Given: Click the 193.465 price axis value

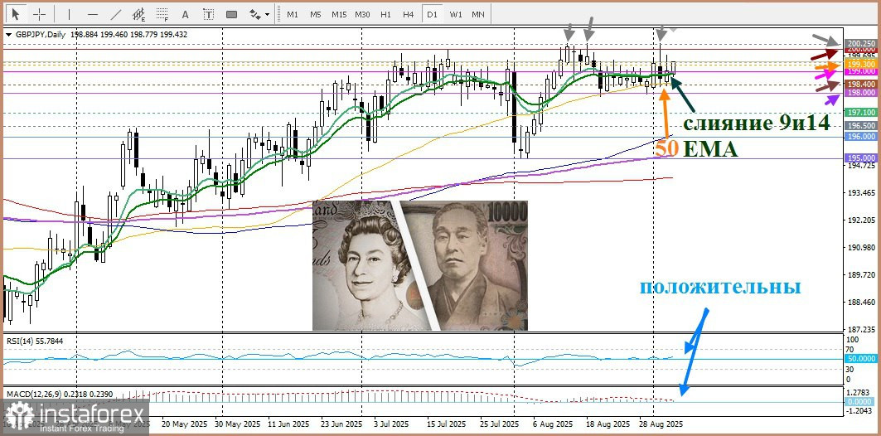Looking at the screenshot, I should (860, 192).
